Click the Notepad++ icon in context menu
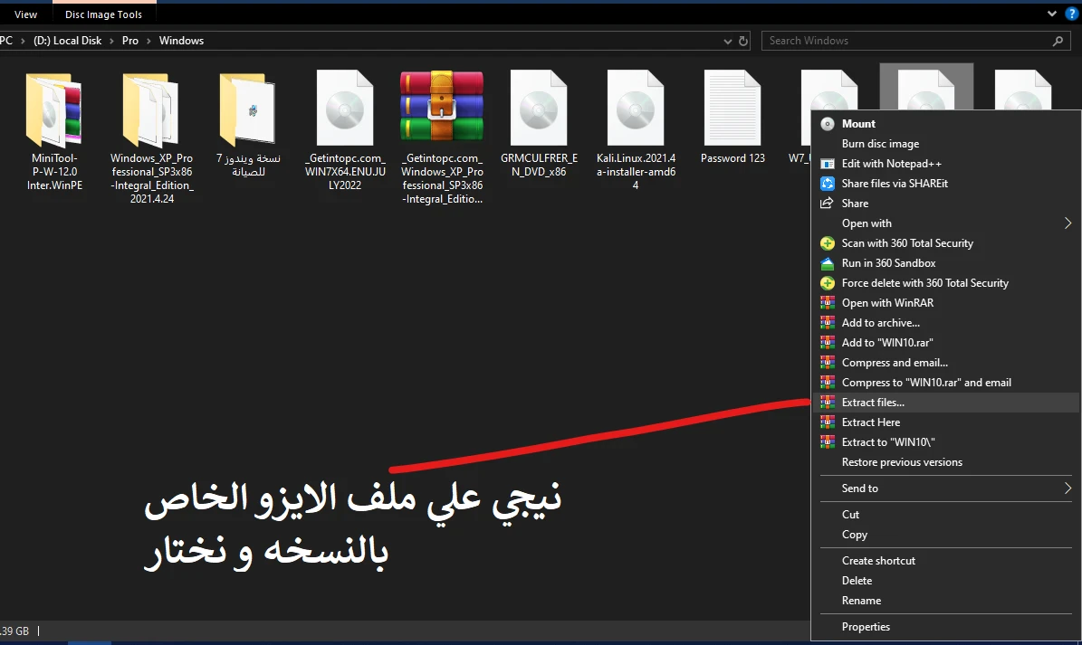The height and width of the screenshot is (645, 1082). point(828,164)
